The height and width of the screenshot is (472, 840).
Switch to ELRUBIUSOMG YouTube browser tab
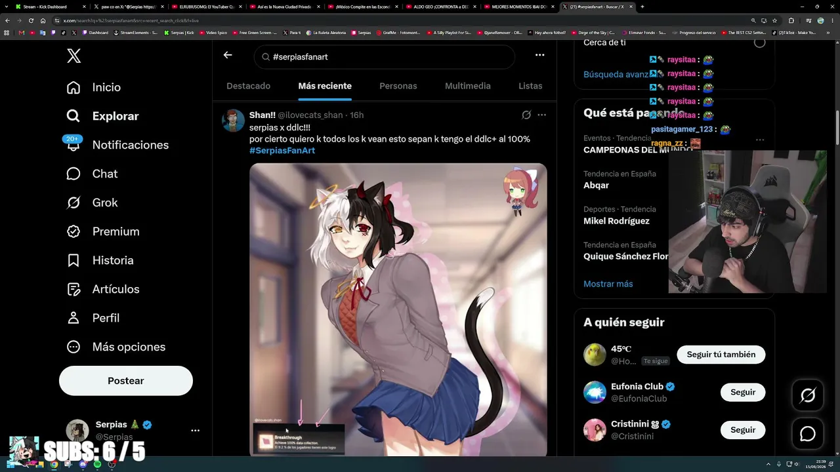[x=207, y=7]
